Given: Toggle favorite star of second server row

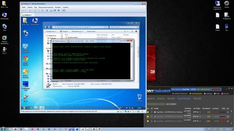Looking at the screenshot, I should [x=148, y=116].
